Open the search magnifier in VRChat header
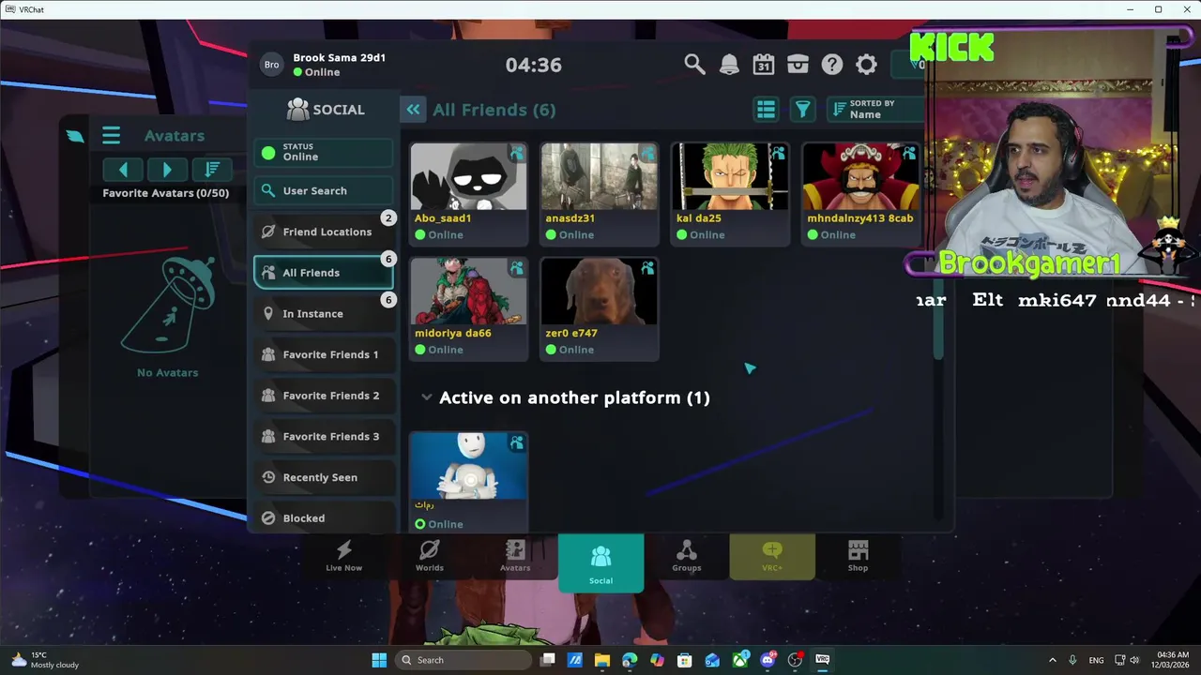1201x675 pixels. (694, 64)
